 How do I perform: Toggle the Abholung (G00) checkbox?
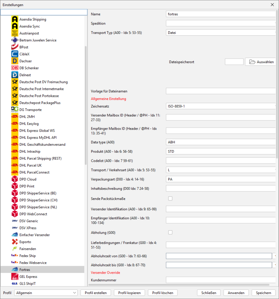point(170,232)
